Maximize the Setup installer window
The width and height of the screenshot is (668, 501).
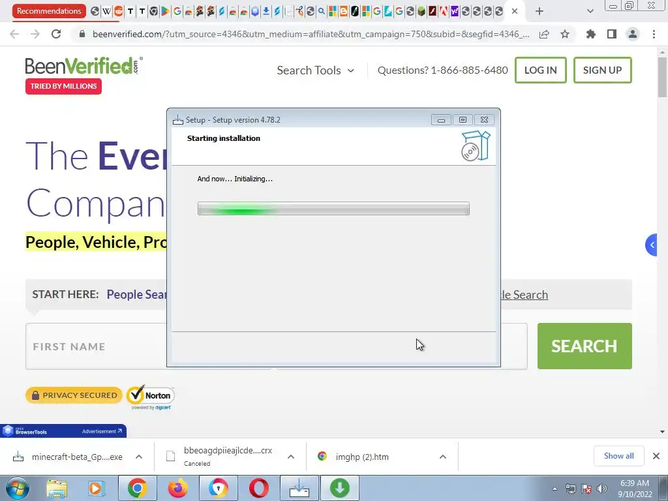pos(463,120)
